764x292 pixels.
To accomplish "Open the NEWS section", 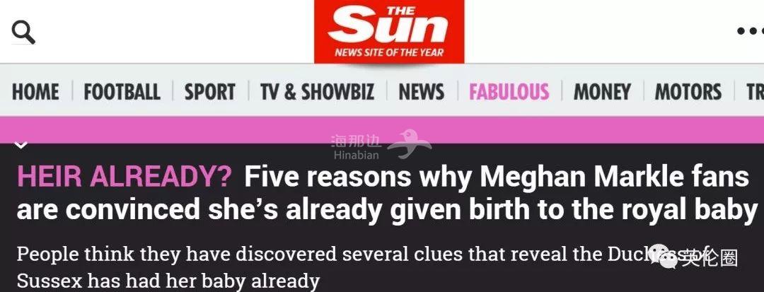I will pos(422,92).
